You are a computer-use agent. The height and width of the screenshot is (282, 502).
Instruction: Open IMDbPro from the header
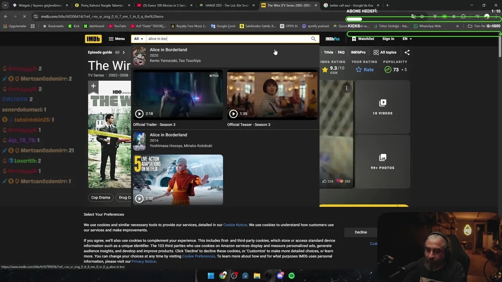pyautogui.click(x=333, y=39)
